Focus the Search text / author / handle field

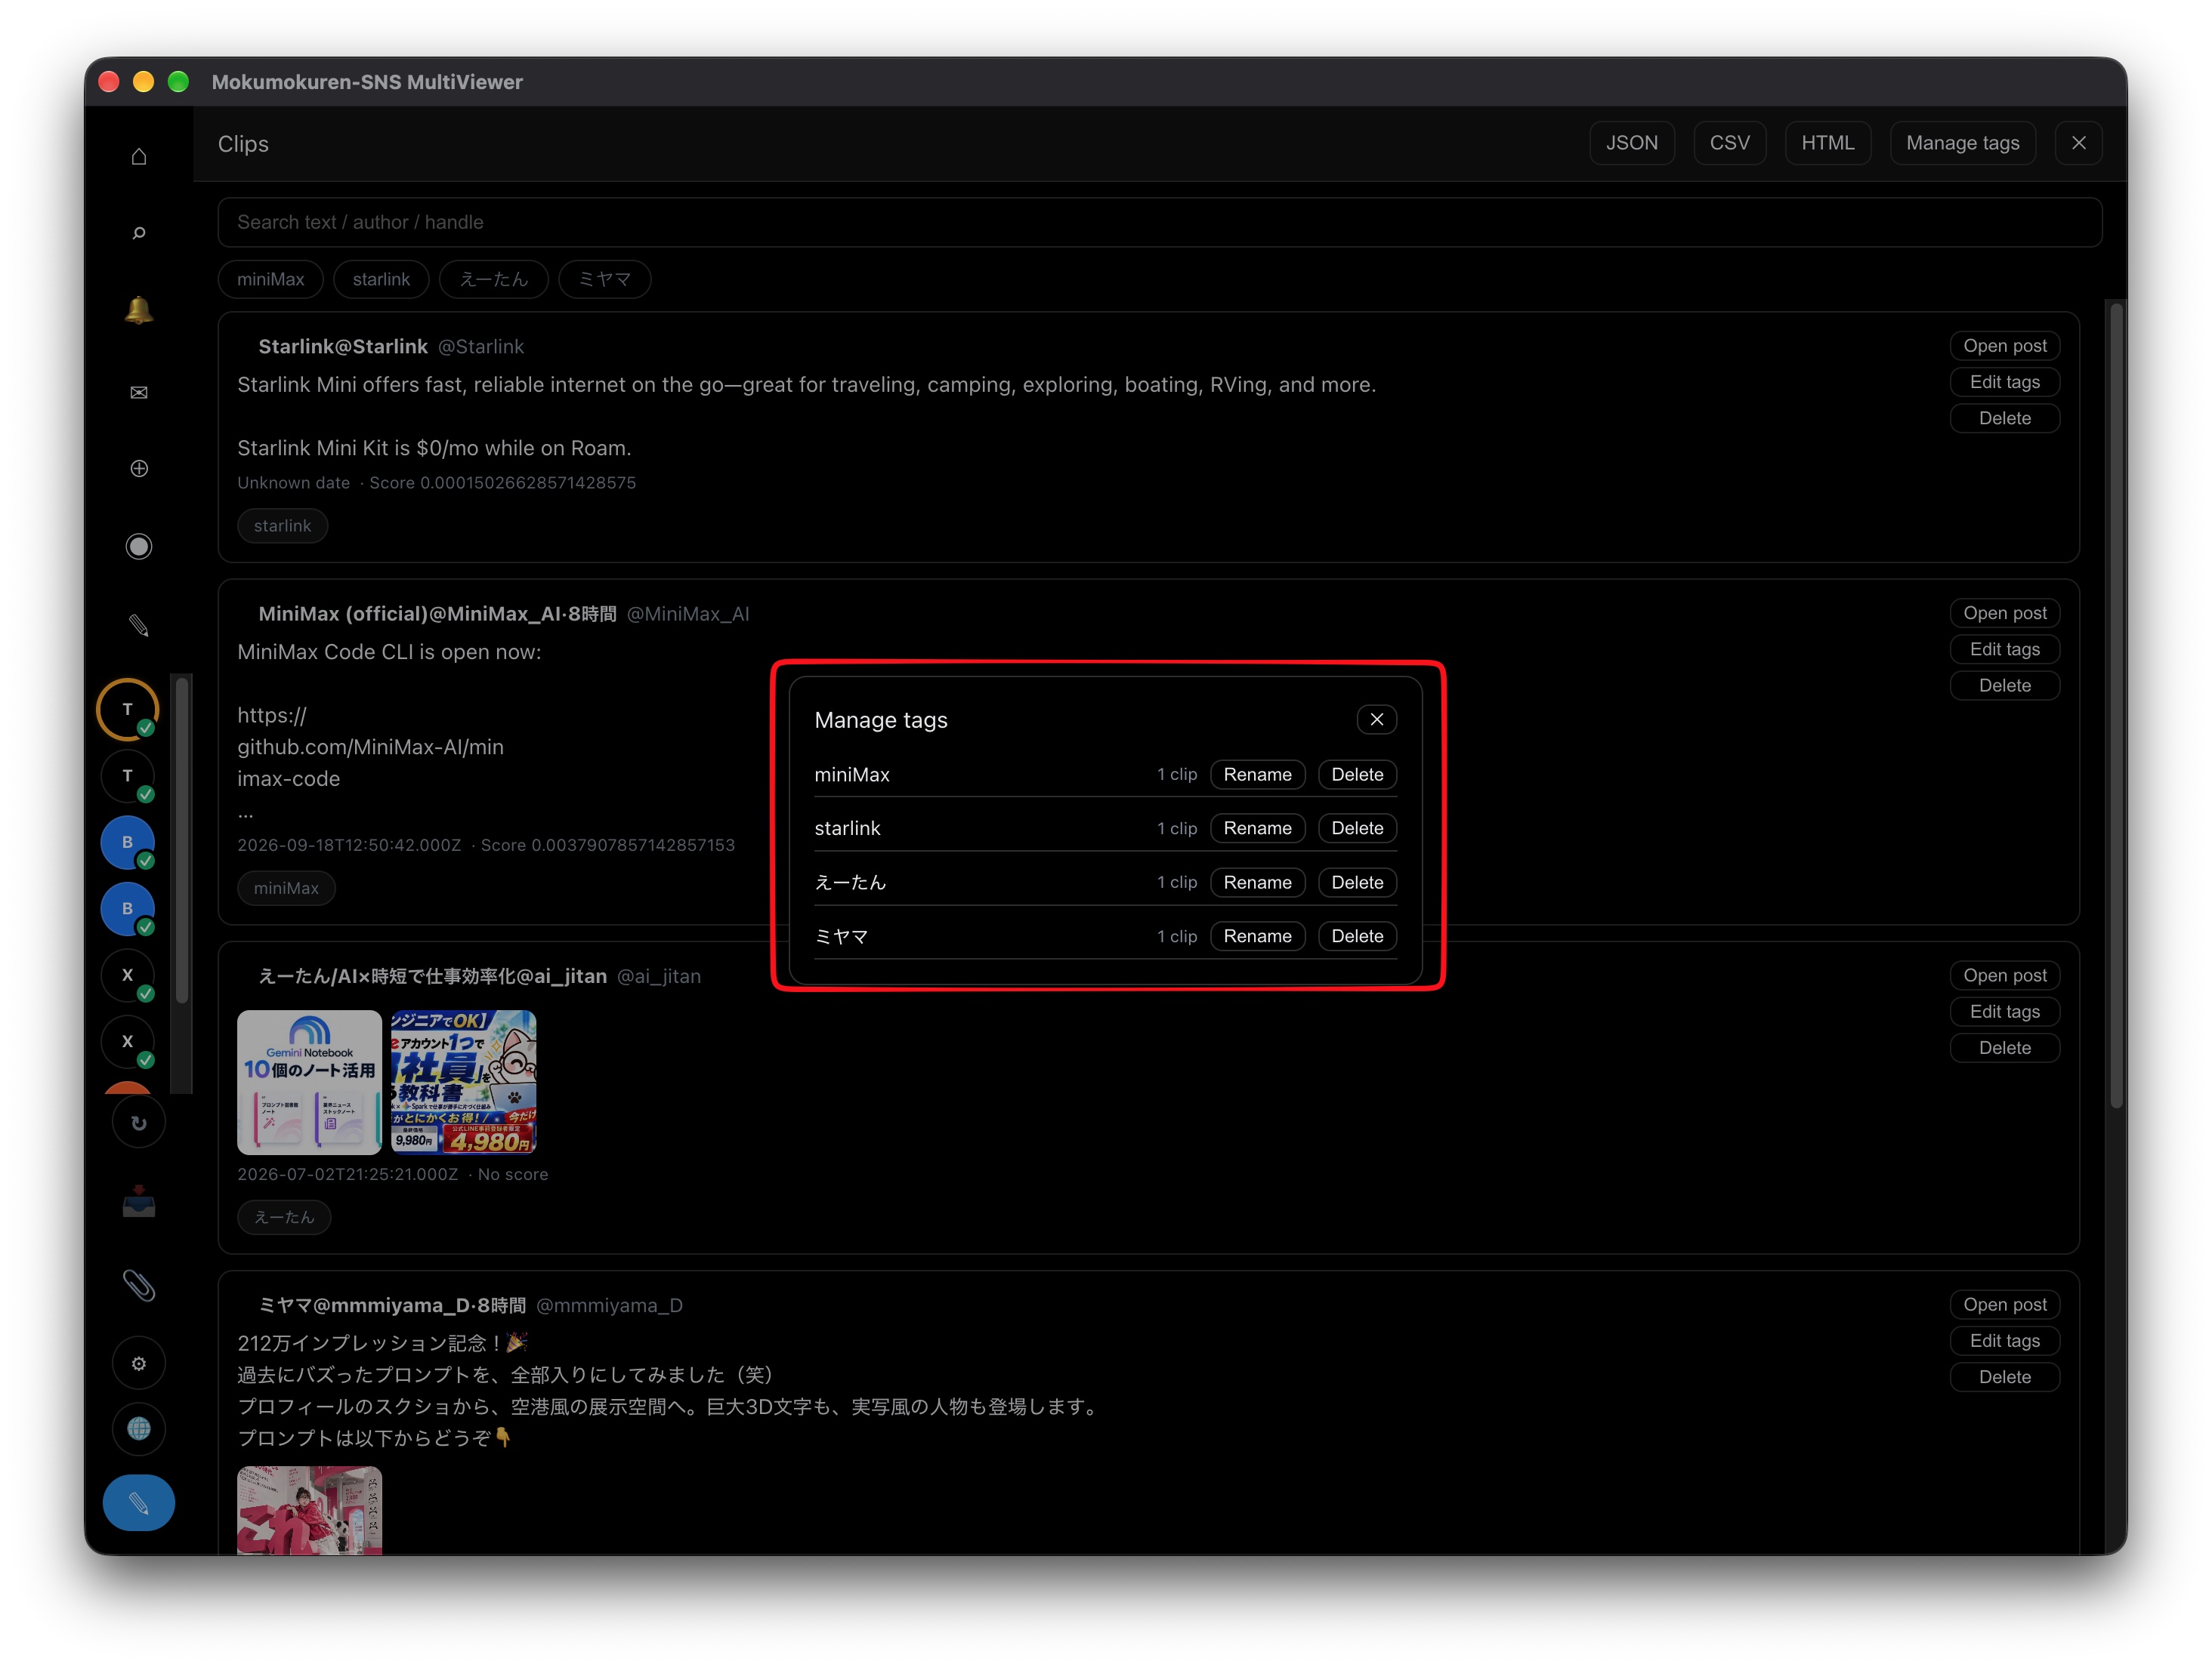tap(1159, 222)
